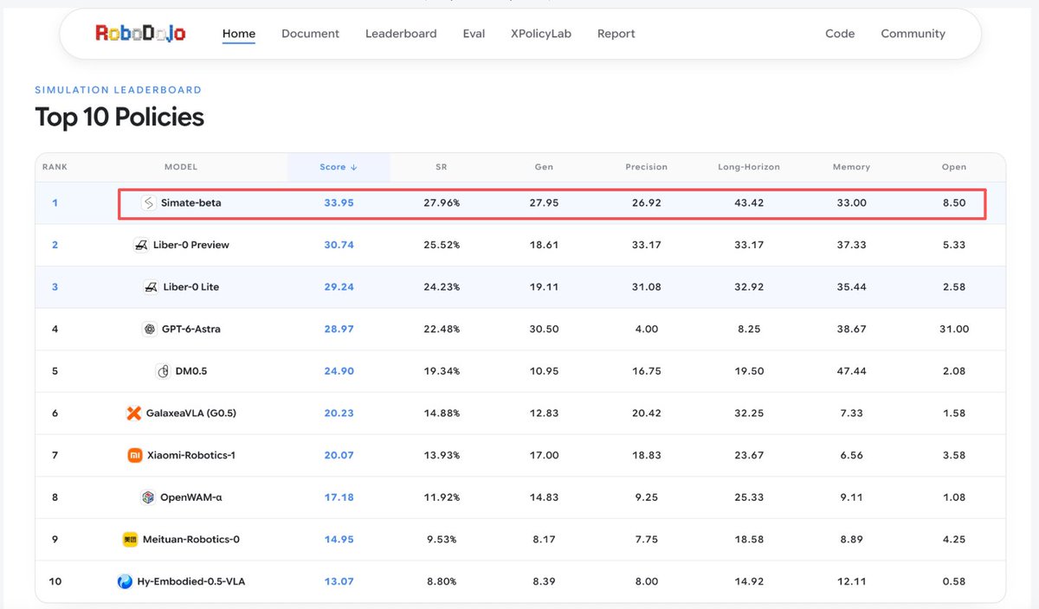Click the GalaxeaVLA orange X icon
Image resolution: width=1039 pixels, height=609 pixels.
coord(133,413)
